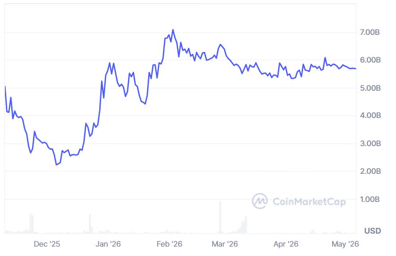This screenshot has width=396, height=256.
Task: Click the May '26 date label
Action: 345,244
